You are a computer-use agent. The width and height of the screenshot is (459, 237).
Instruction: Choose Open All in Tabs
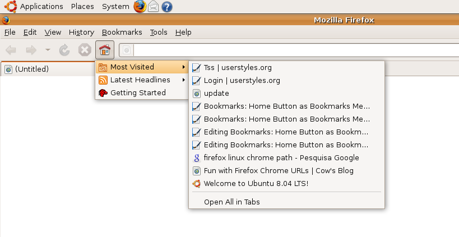(286, 202)
